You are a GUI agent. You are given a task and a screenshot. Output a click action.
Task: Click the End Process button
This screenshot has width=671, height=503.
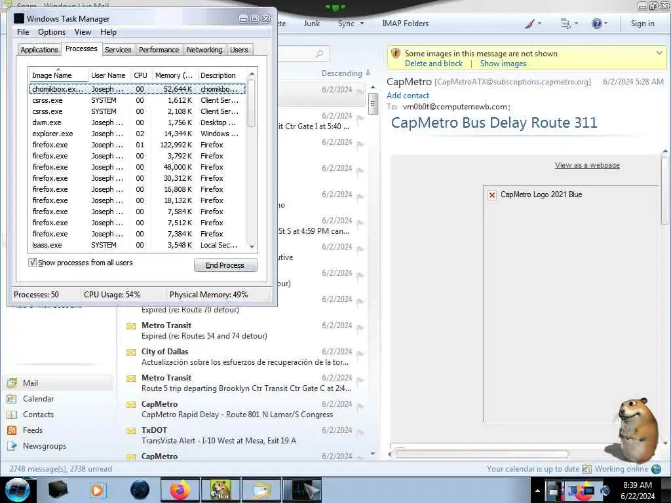pyautogui.click(x=225, y=265)
